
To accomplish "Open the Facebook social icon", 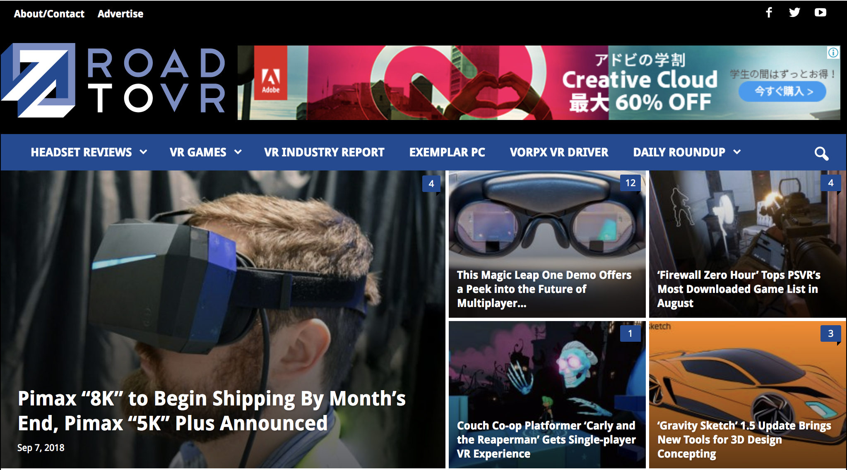I will tap(769, 12).
